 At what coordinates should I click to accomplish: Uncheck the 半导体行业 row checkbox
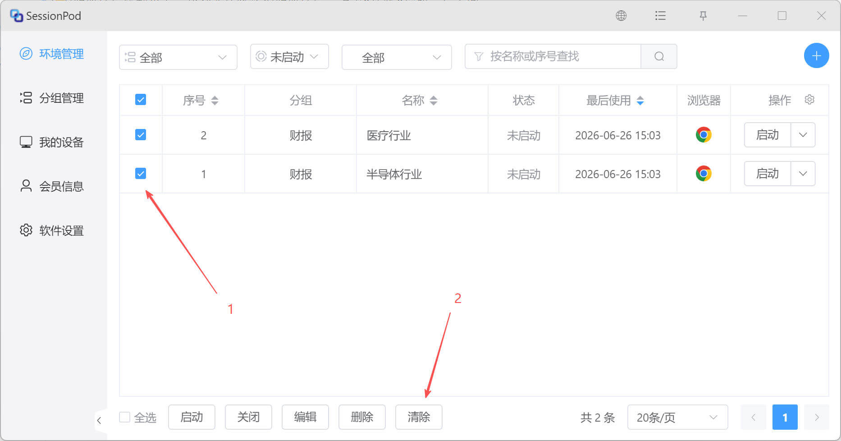(141, 174)
